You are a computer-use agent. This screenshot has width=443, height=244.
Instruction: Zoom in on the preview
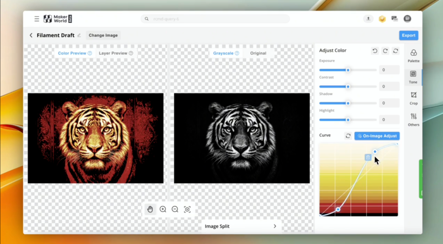[x=163, y=209]
